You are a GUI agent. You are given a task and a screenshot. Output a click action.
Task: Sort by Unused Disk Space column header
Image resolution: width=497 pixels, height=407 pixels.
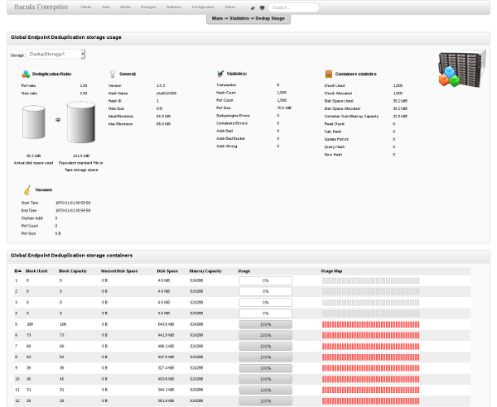pyautogui.click(x=119, y=271)
